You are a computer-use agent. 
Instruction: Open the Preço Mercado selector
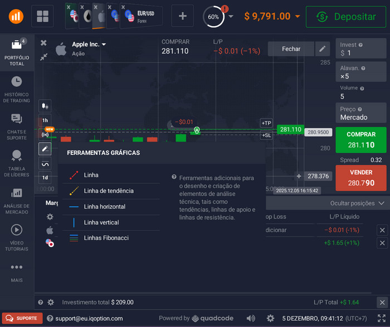coord(361,113)
